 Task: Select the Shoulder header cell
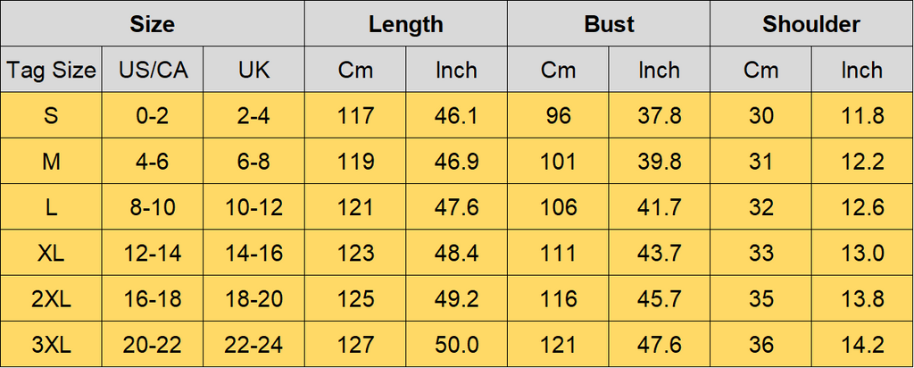point(811,24)
